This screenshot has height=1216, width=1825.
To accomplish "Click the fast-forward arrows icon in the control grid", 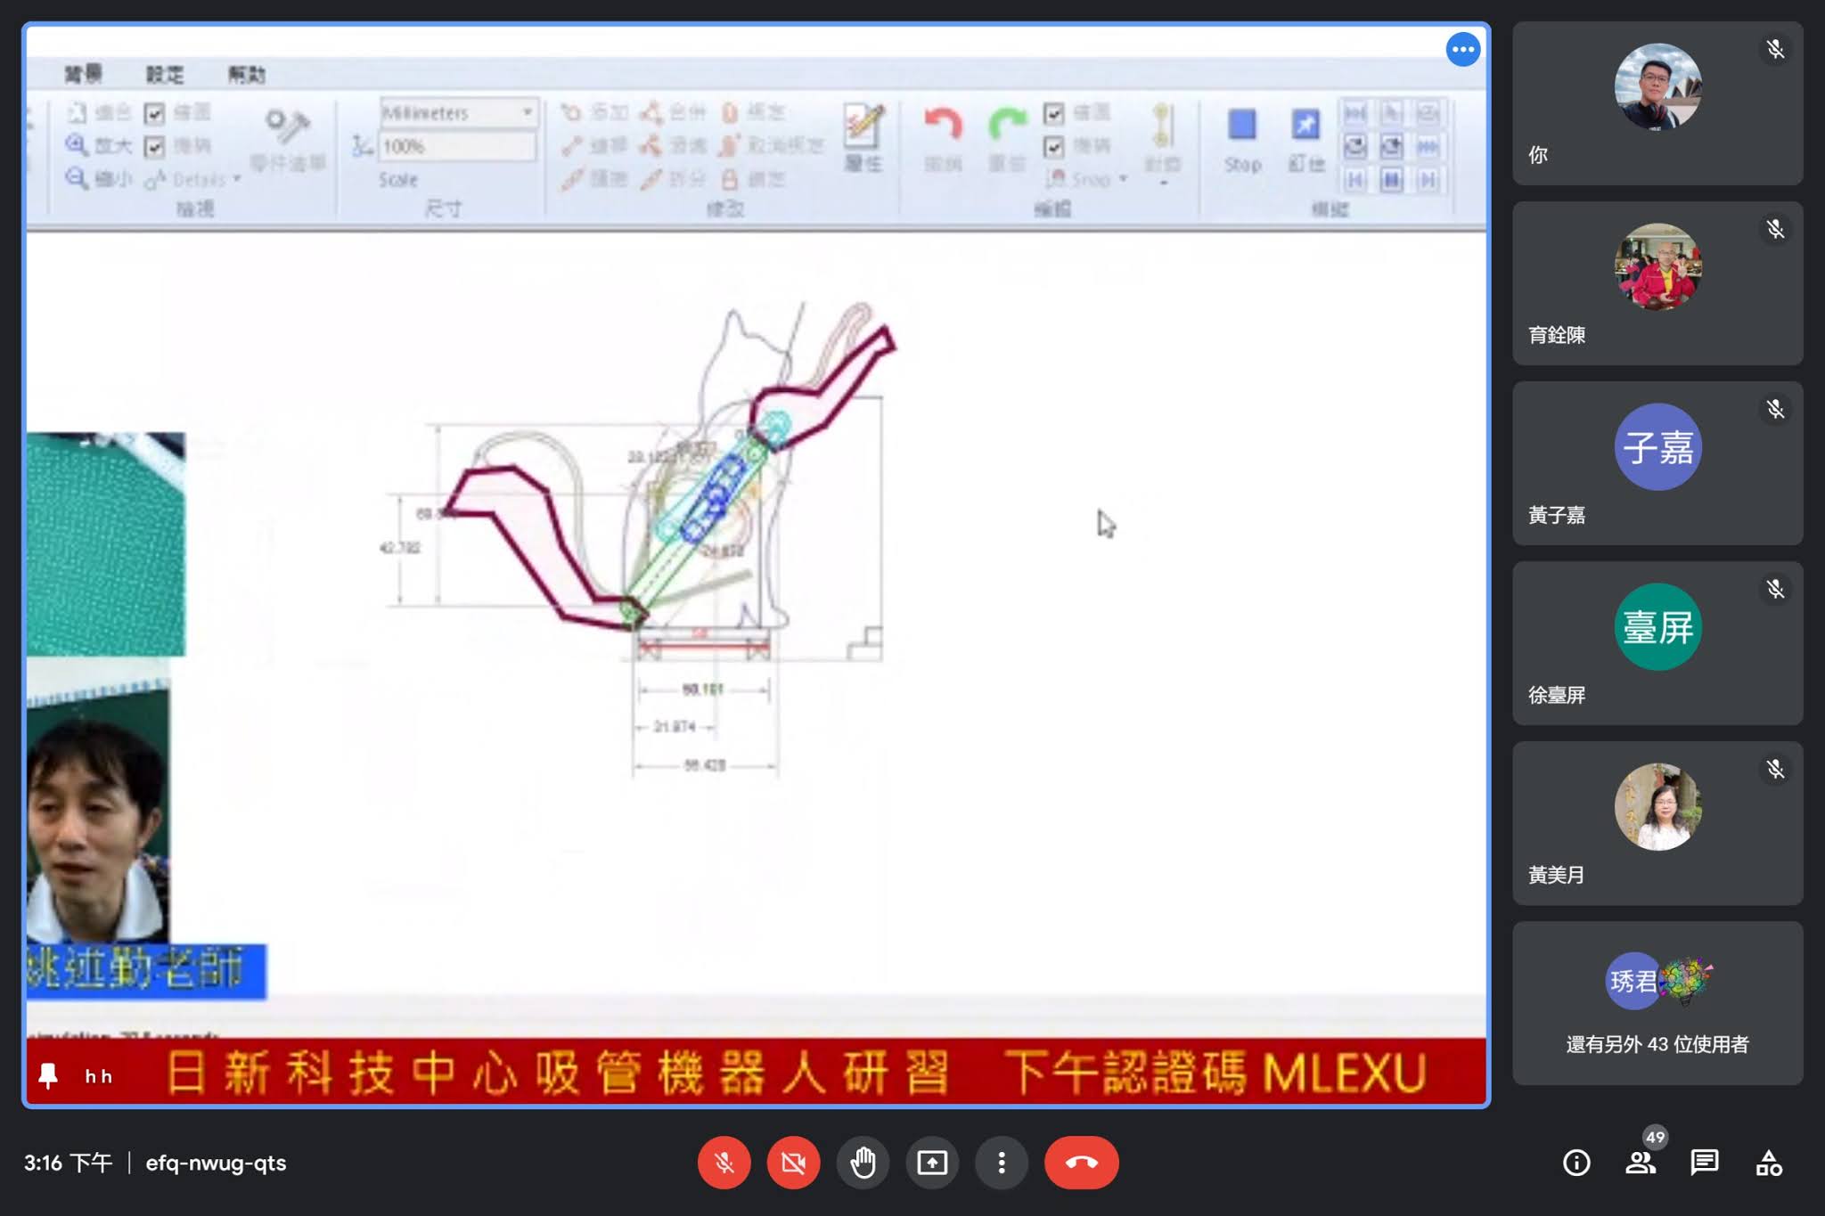I will (1428, 146).
